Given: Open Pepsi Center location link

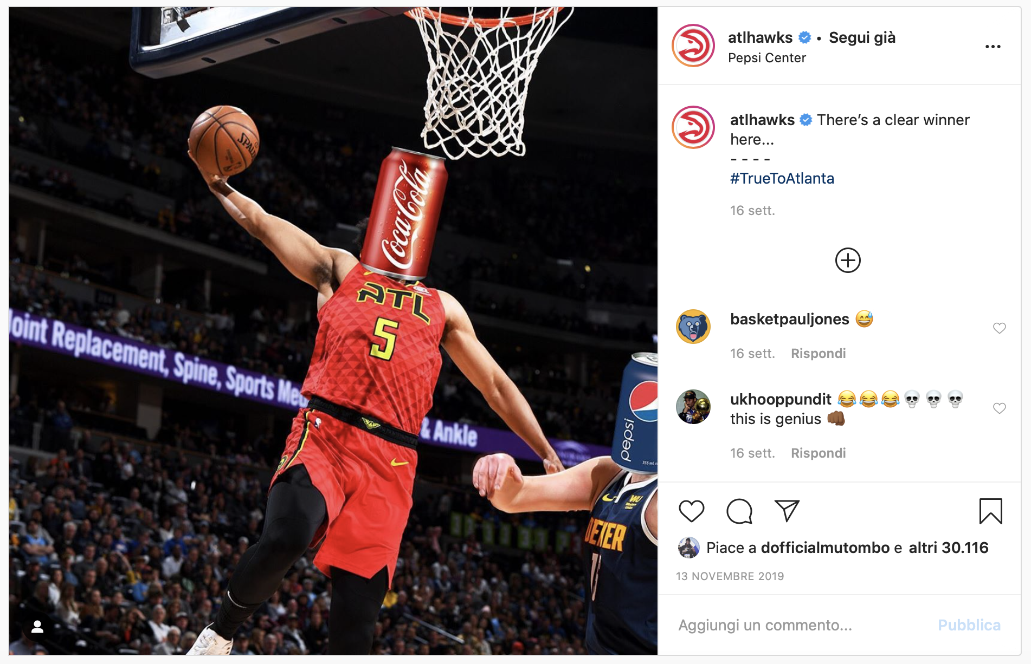Looking at the screenshot, I should tap(766, 58).
